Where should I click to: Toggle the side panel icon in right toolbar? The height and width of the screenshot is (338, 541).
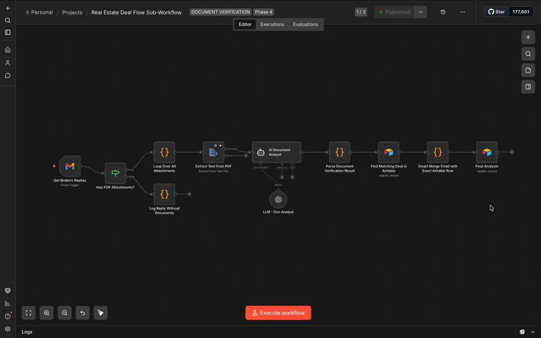[528, 87]
